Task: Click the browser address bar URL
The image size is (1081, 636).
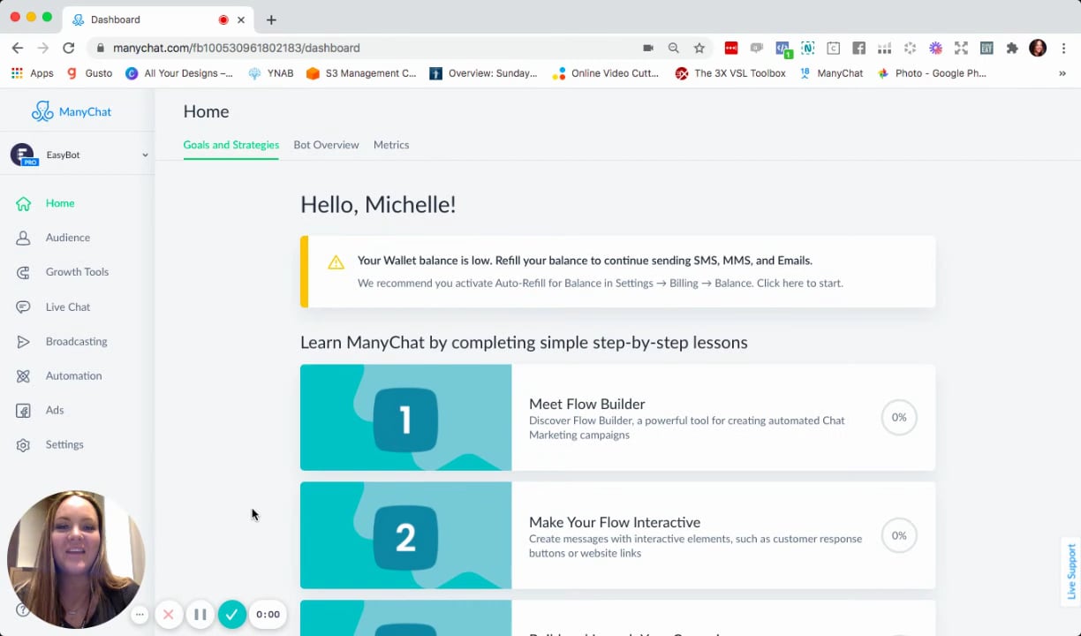Action: tap(236, 48)
